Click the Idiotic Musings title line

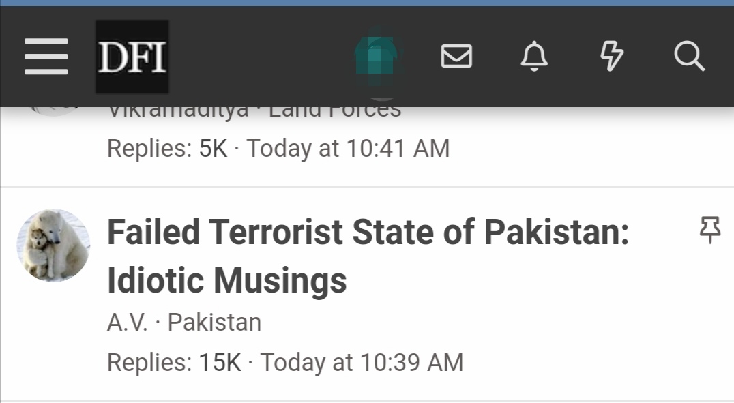[x=227, y=280]
